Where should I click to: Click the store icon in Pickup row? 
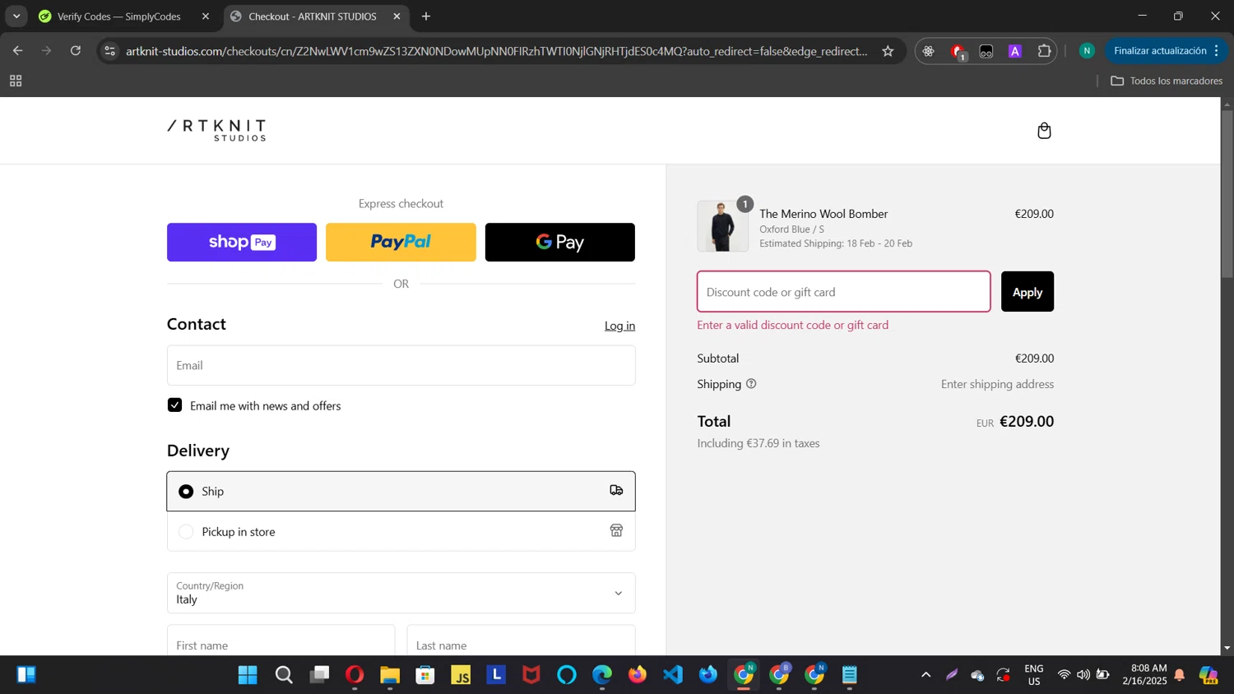616,531
